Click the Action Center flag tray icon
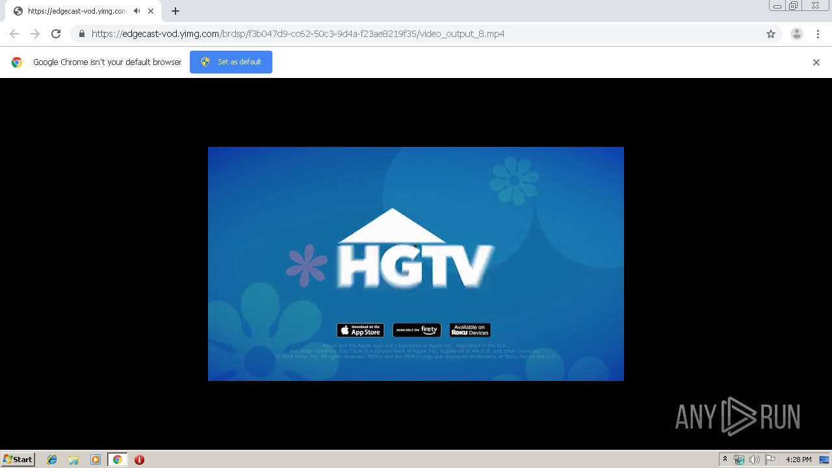This screenshot has height=468, width=832. pyautogui.click(x=770, y=460)
